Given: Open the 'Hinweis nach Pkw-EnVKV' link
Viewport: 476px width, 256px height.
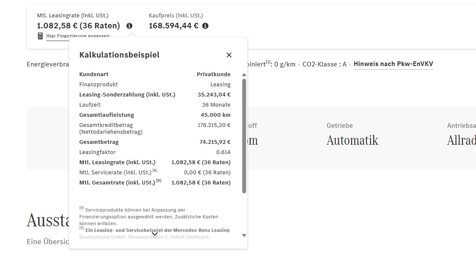Looking at the screenshot, I should 393,64.
